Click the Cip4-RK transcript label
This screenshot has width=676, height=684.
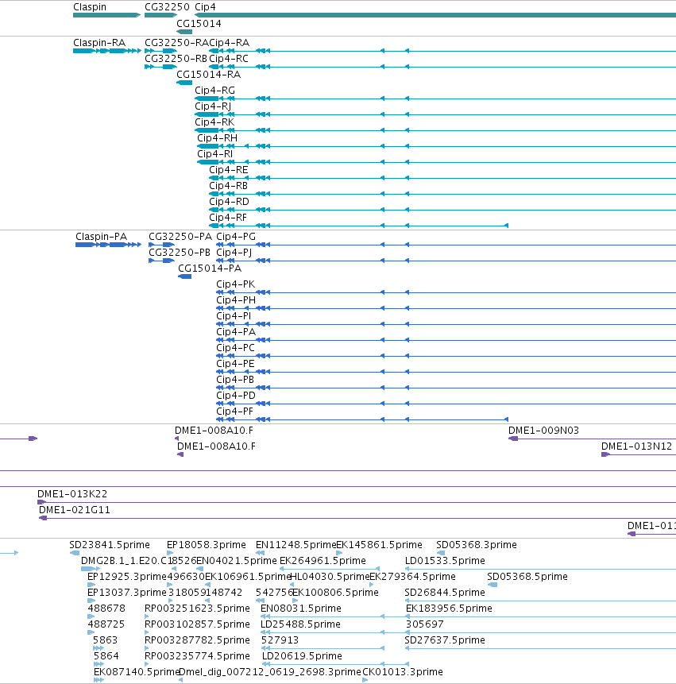[214, 122]
